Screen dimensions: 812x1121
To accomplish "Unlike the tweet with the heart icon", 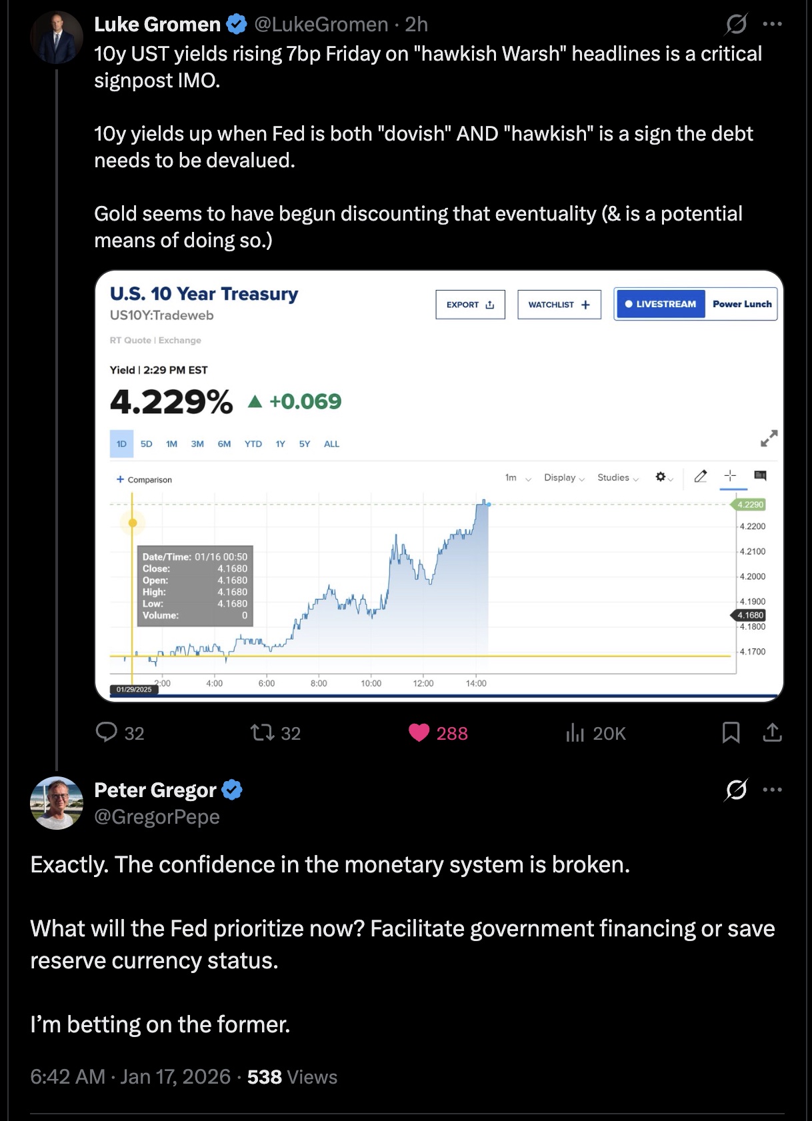I will click(x=419, y=732).
